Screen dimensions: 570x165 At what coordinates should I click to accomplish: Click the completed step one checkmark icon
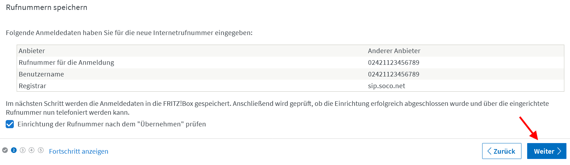click(x=5, y=150)
